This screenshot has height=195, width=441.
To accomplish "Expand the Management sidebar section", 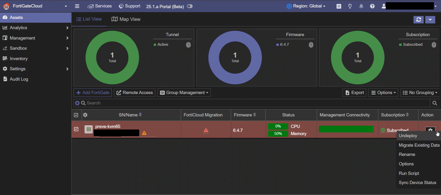I will [36, 38].
